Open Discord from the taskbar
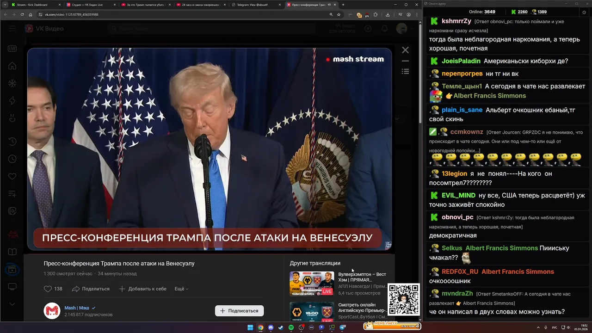 [x=271, y=327]
